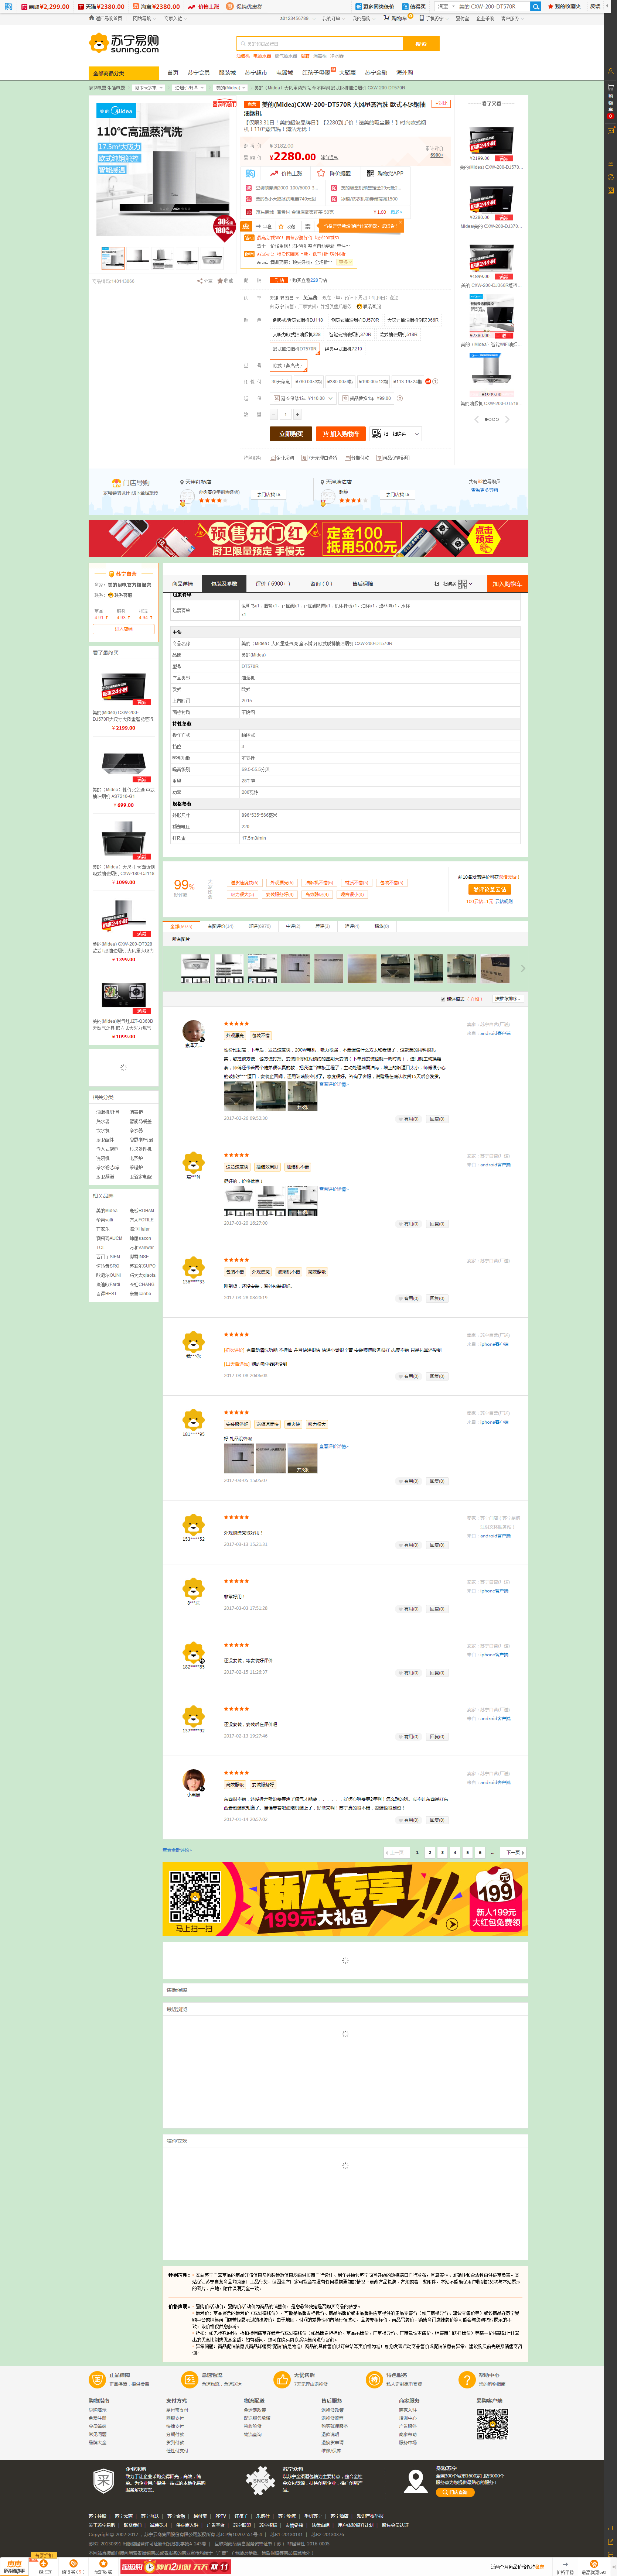Open 电器城 in main navigation

click(285, 73)
